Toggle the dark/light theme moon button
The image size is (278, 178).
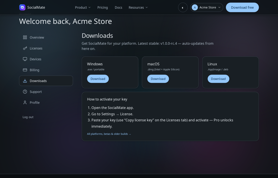[183, 7]
